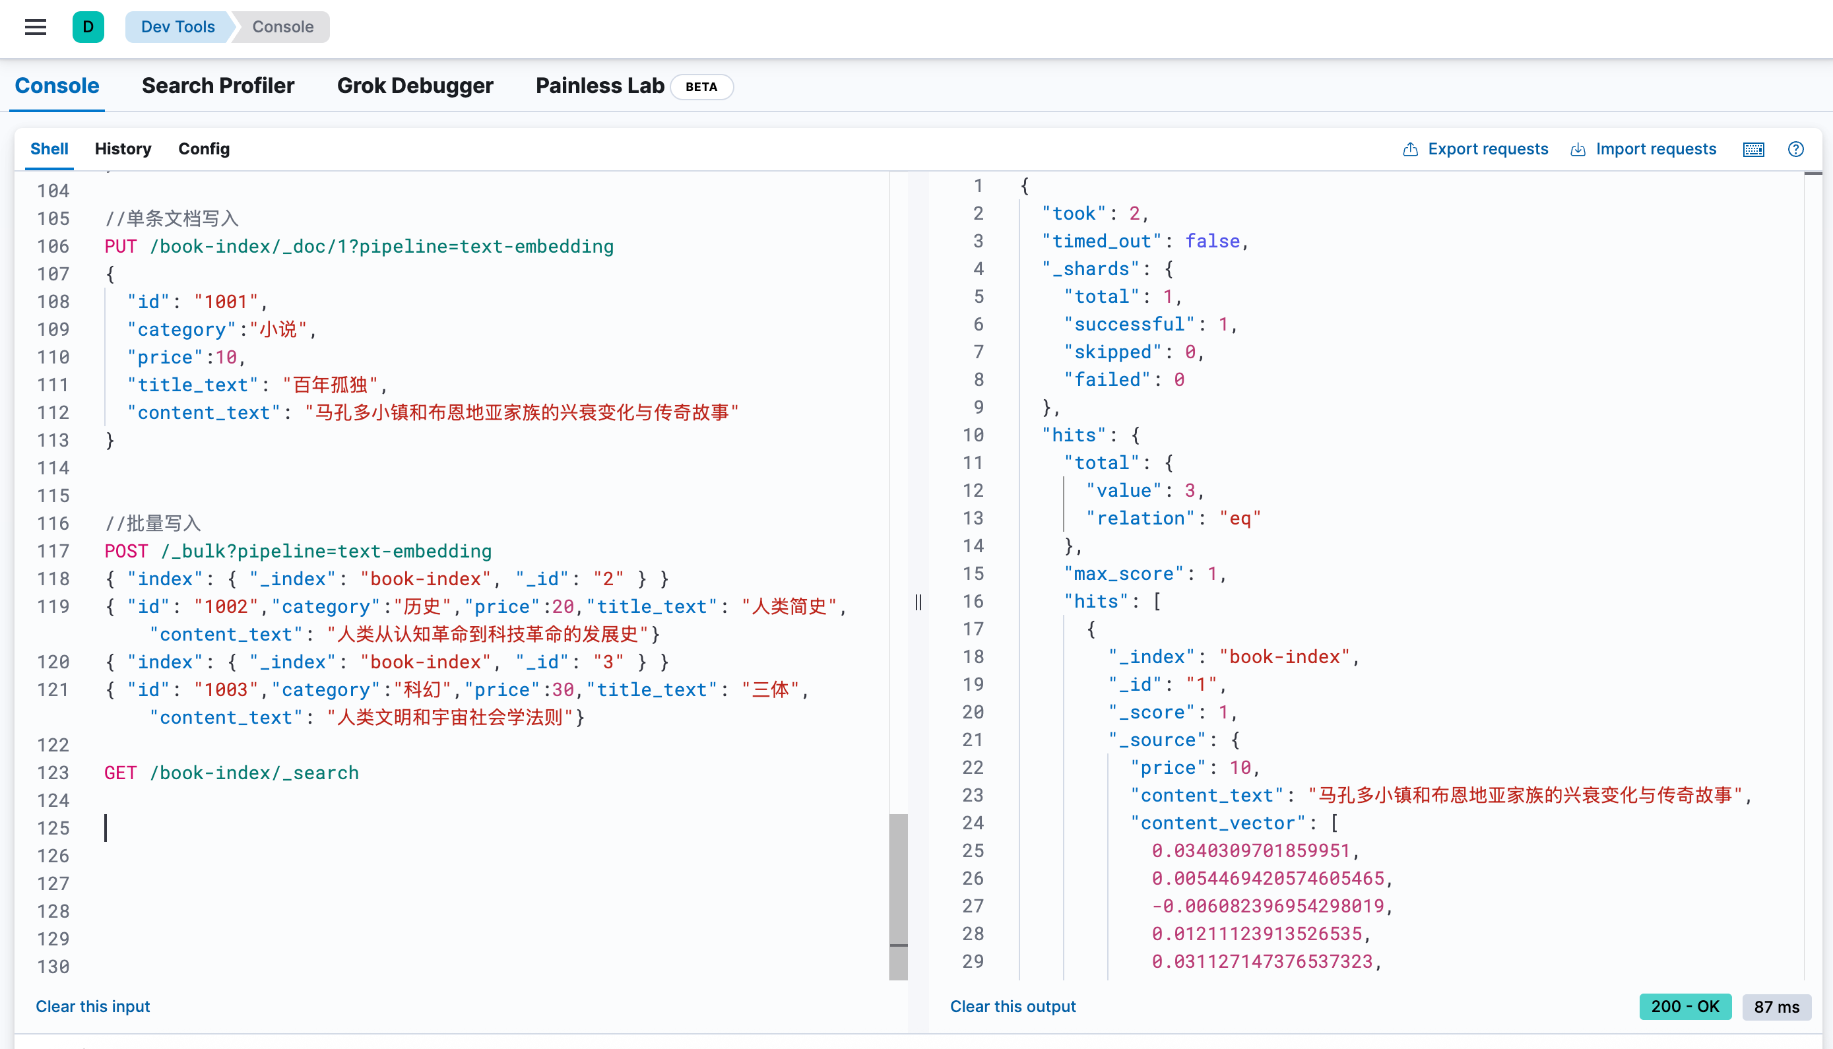This screenshot has height=1049, width=1833.
Task: Open the Config tab
Action: tap(204, 149)
